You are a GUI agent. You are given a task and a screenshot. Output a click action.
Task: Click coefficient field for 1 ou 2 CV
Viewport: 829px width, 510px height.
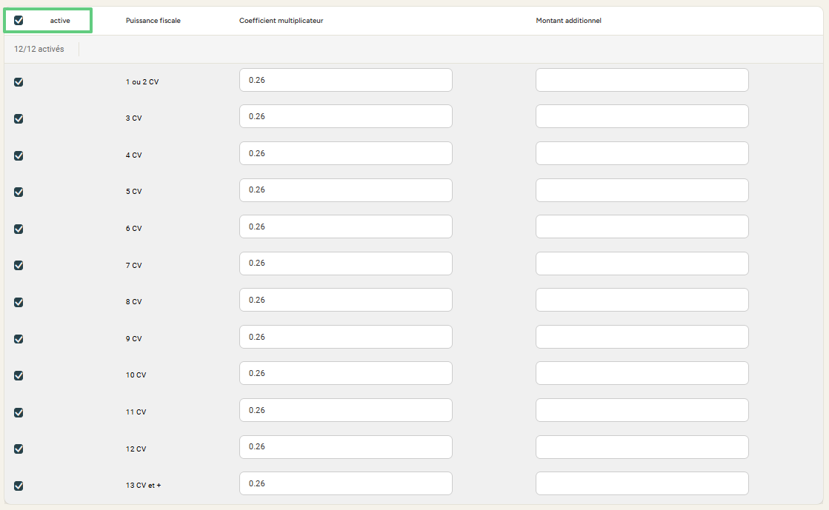pyautogui.click(x=346, y=80)
